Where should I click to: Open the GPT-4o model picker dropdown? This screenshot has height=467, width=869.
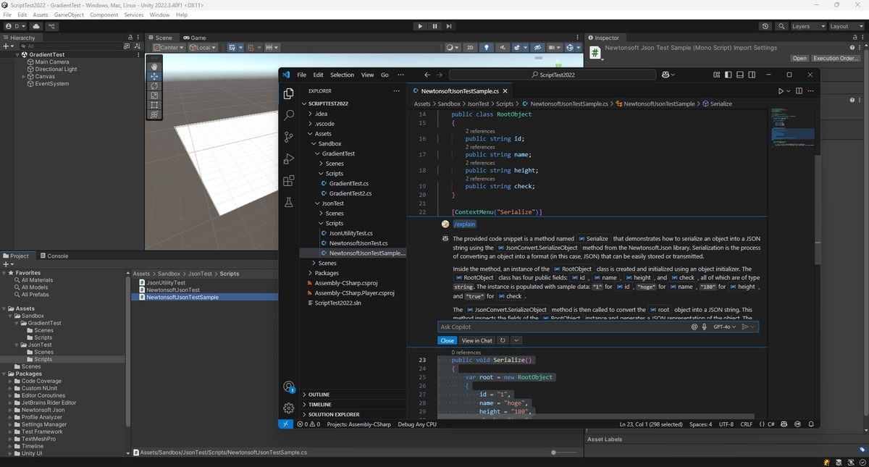click(724, 327)
